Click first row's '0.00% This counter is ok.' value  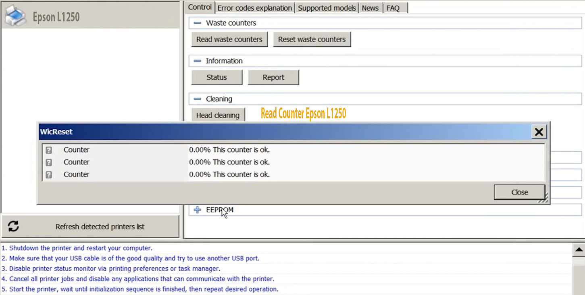(229, 150)
